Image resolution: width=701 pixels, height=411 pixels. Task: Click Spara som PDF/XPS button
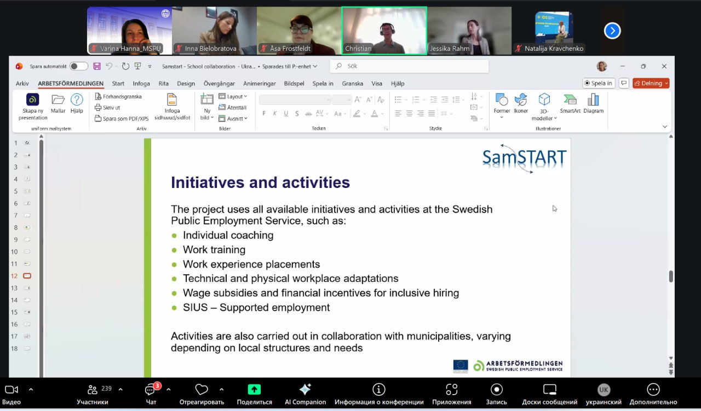click(x=122, y=119)
